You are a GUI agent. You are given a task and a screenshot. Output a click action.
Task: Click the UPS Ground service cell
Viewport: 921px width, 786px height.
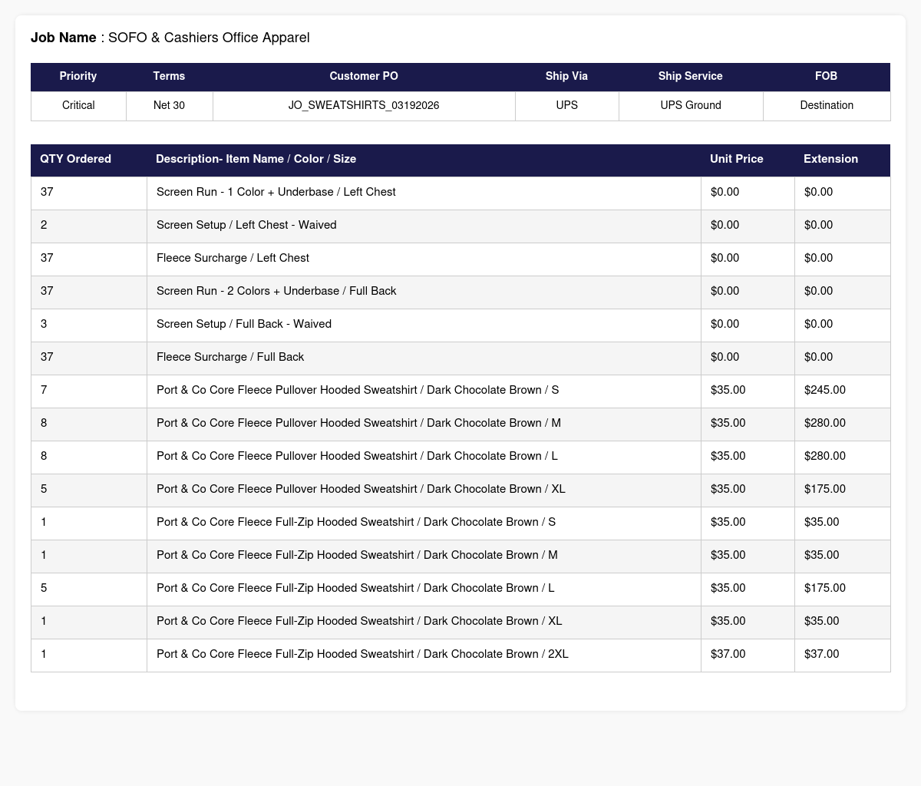pos(691,105)
